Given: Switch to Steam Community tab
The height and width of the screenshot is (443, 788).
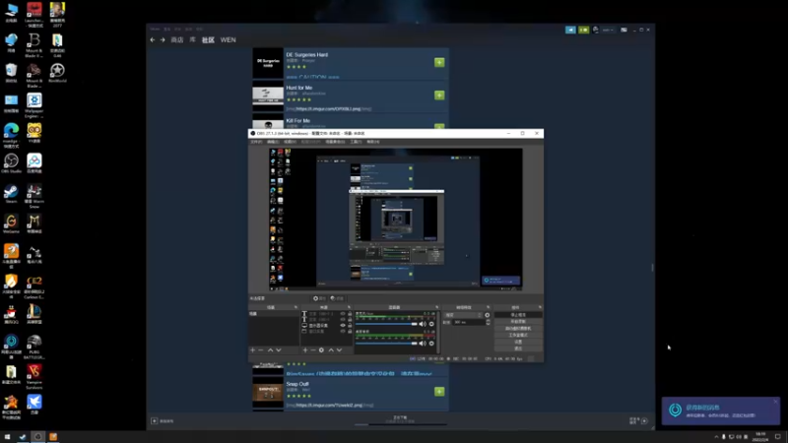Looking at the screenshot, I should (208, 40).
